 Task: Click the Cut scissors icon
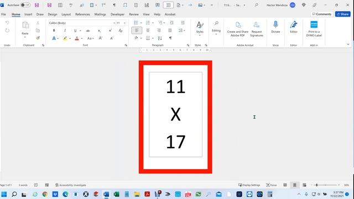[38, 23]
